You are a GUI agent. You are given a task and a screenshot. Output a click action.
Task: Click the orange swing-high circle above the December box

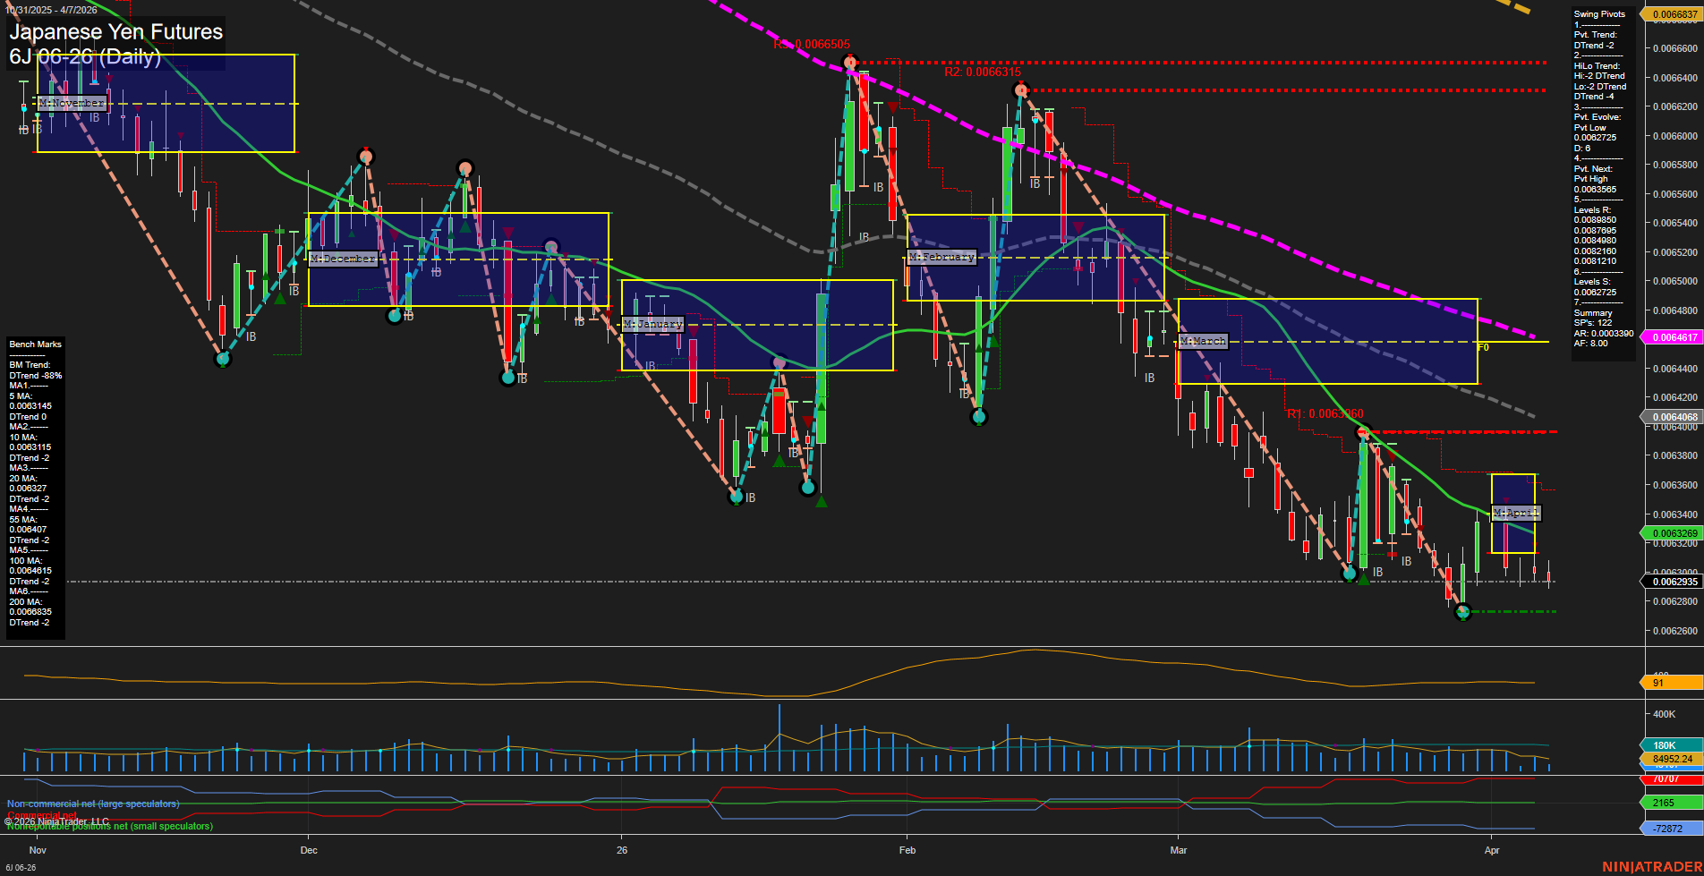(367, 157)
